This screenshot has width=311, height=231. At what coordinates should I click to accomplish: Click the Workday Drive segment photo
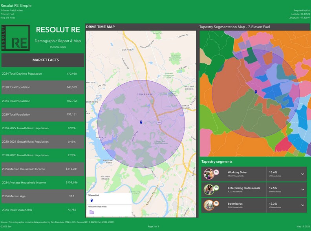click(x=209, y=174)
